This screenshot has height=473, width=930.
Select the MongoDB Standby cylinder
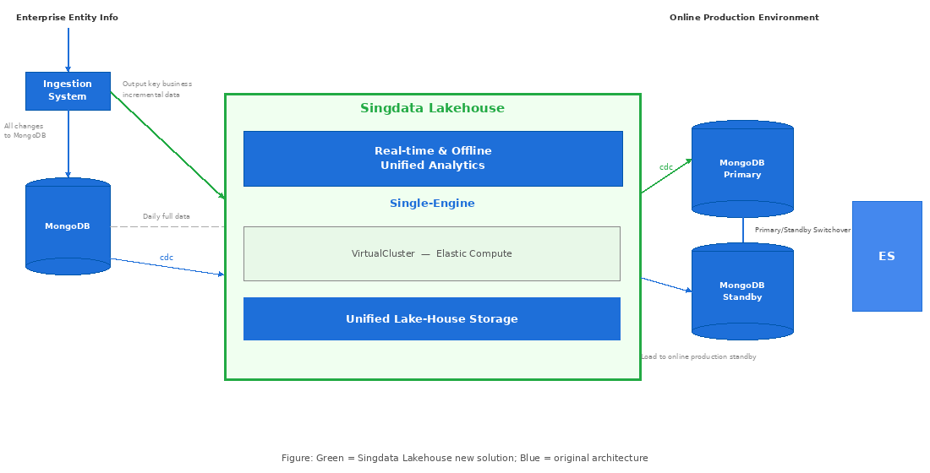point(742,291)
